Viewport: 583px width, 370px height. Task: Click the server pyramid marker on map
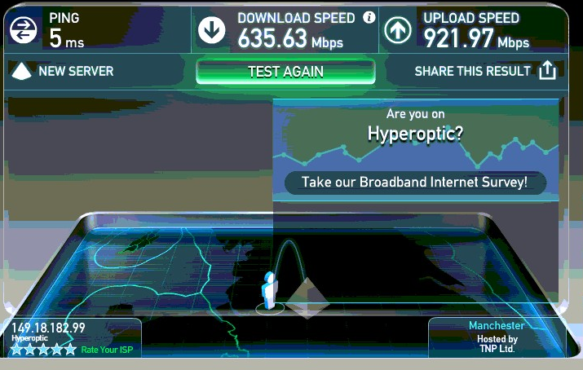(x=307, y=298)
